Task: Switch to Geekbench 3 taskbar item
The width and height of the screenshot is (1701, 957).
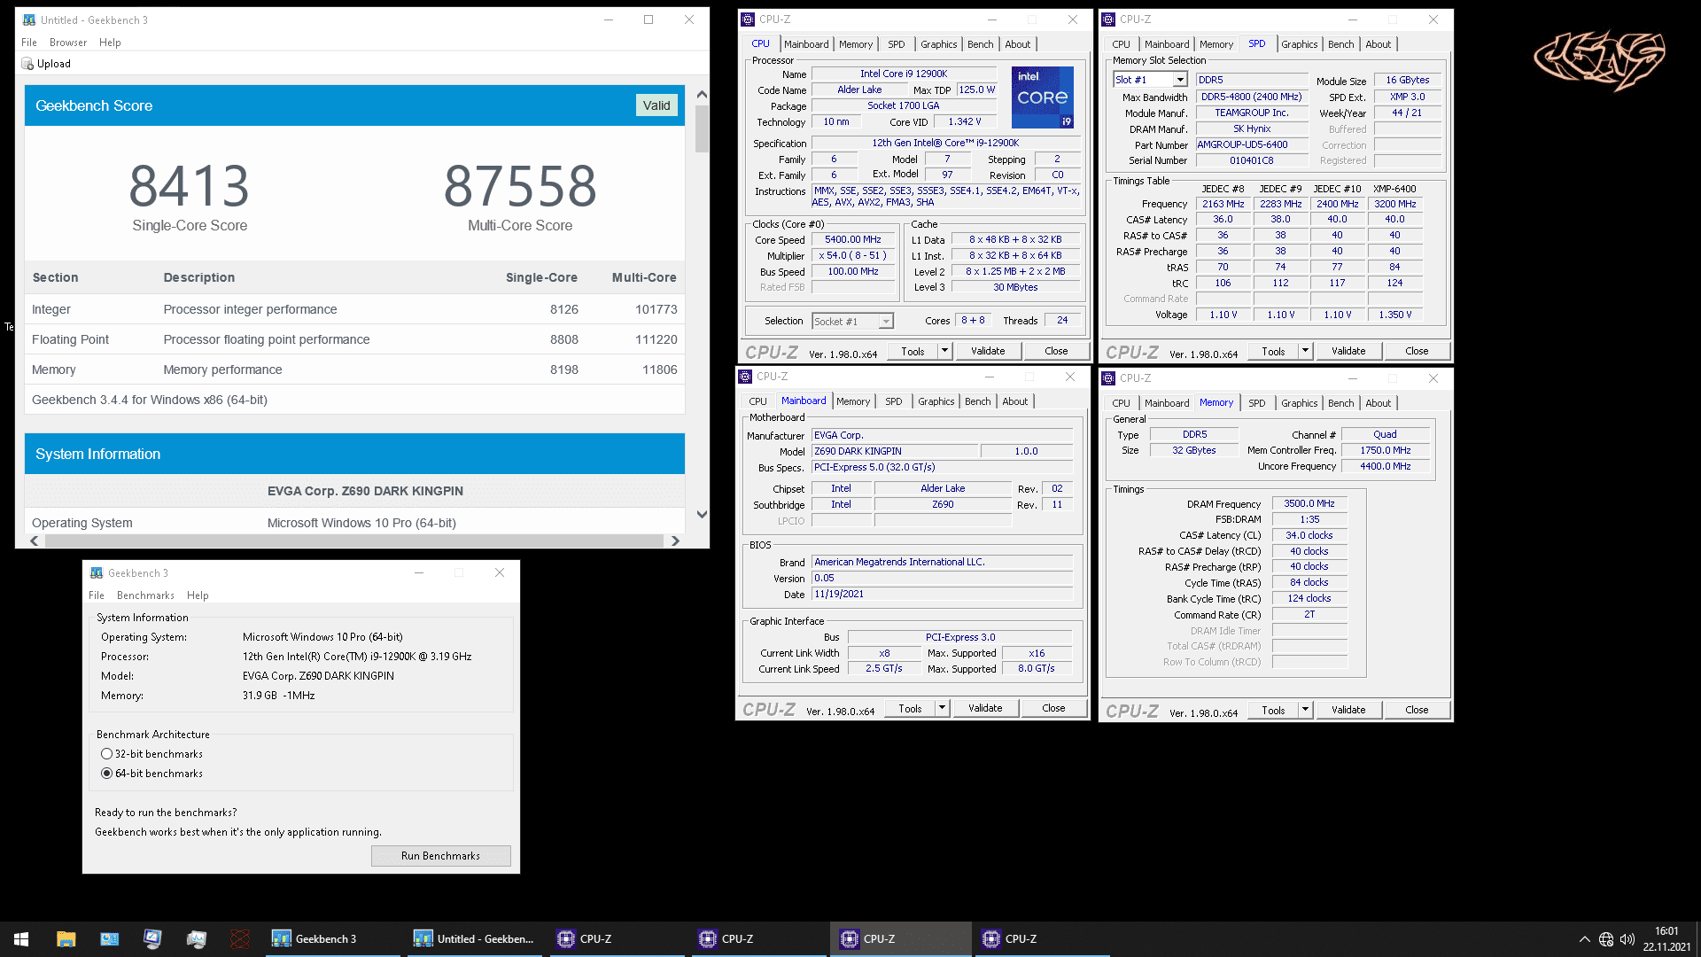Action: click(x=333, y=939)
